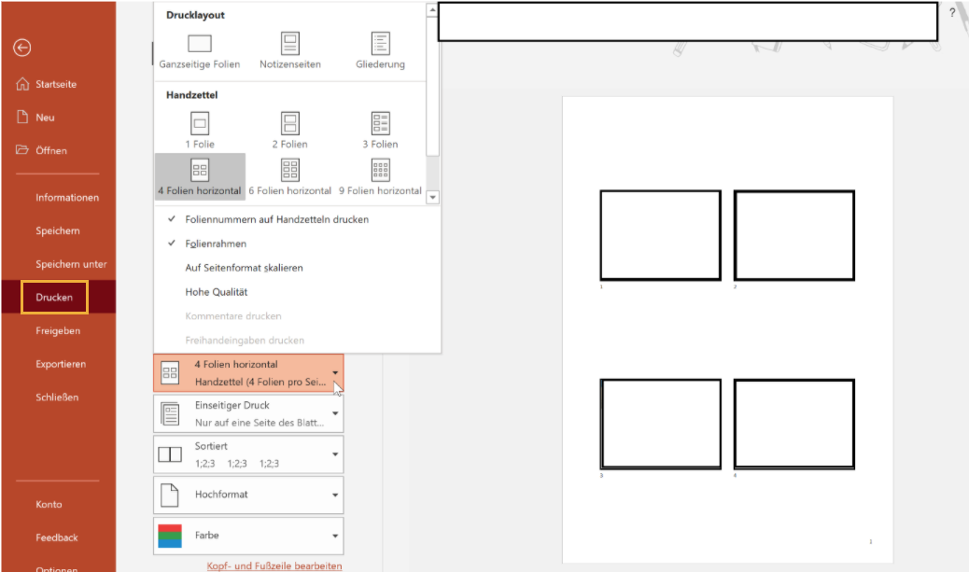The image size is (969, 572).
Task: Uncheck the Folienrahmen option
Action: tap(216, 244)
